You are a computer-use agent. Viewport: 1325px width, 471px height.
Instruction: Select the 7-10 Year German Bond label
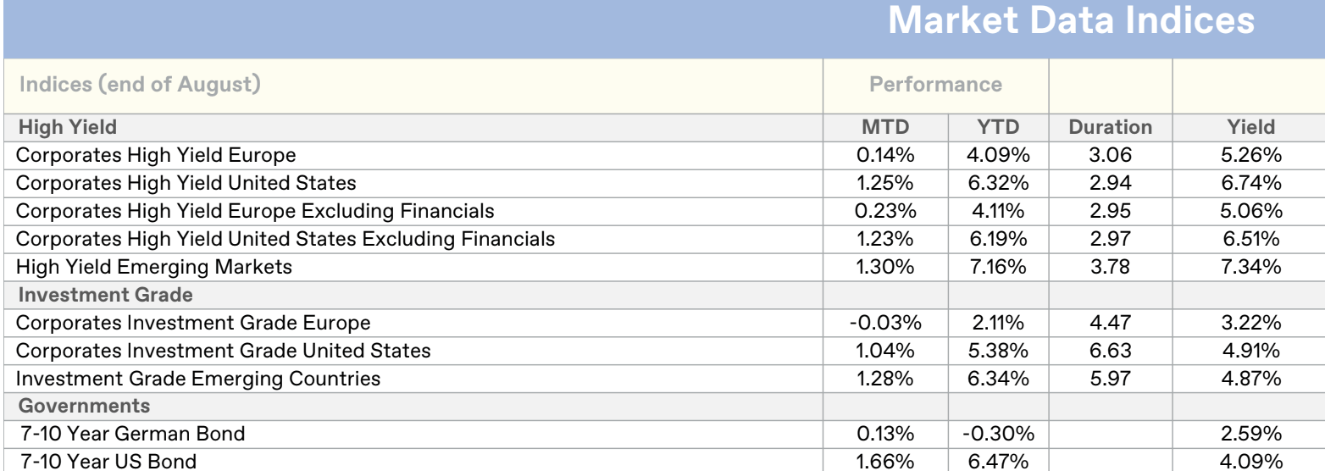(134, 435)
